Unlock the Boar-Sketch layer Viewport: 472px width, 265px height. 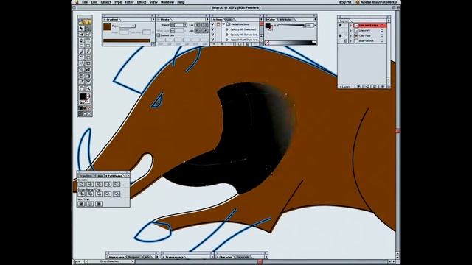pyautogui.click(x=346, y=40)
